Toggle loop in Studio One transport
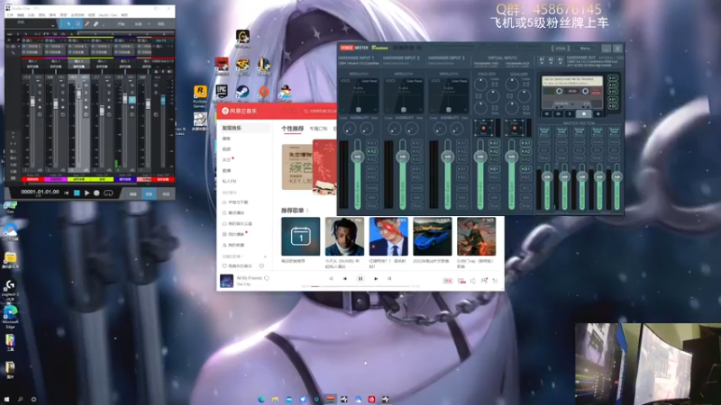Image resolution: width=721 pixels, height=405 pixels. tap(108, 193)
